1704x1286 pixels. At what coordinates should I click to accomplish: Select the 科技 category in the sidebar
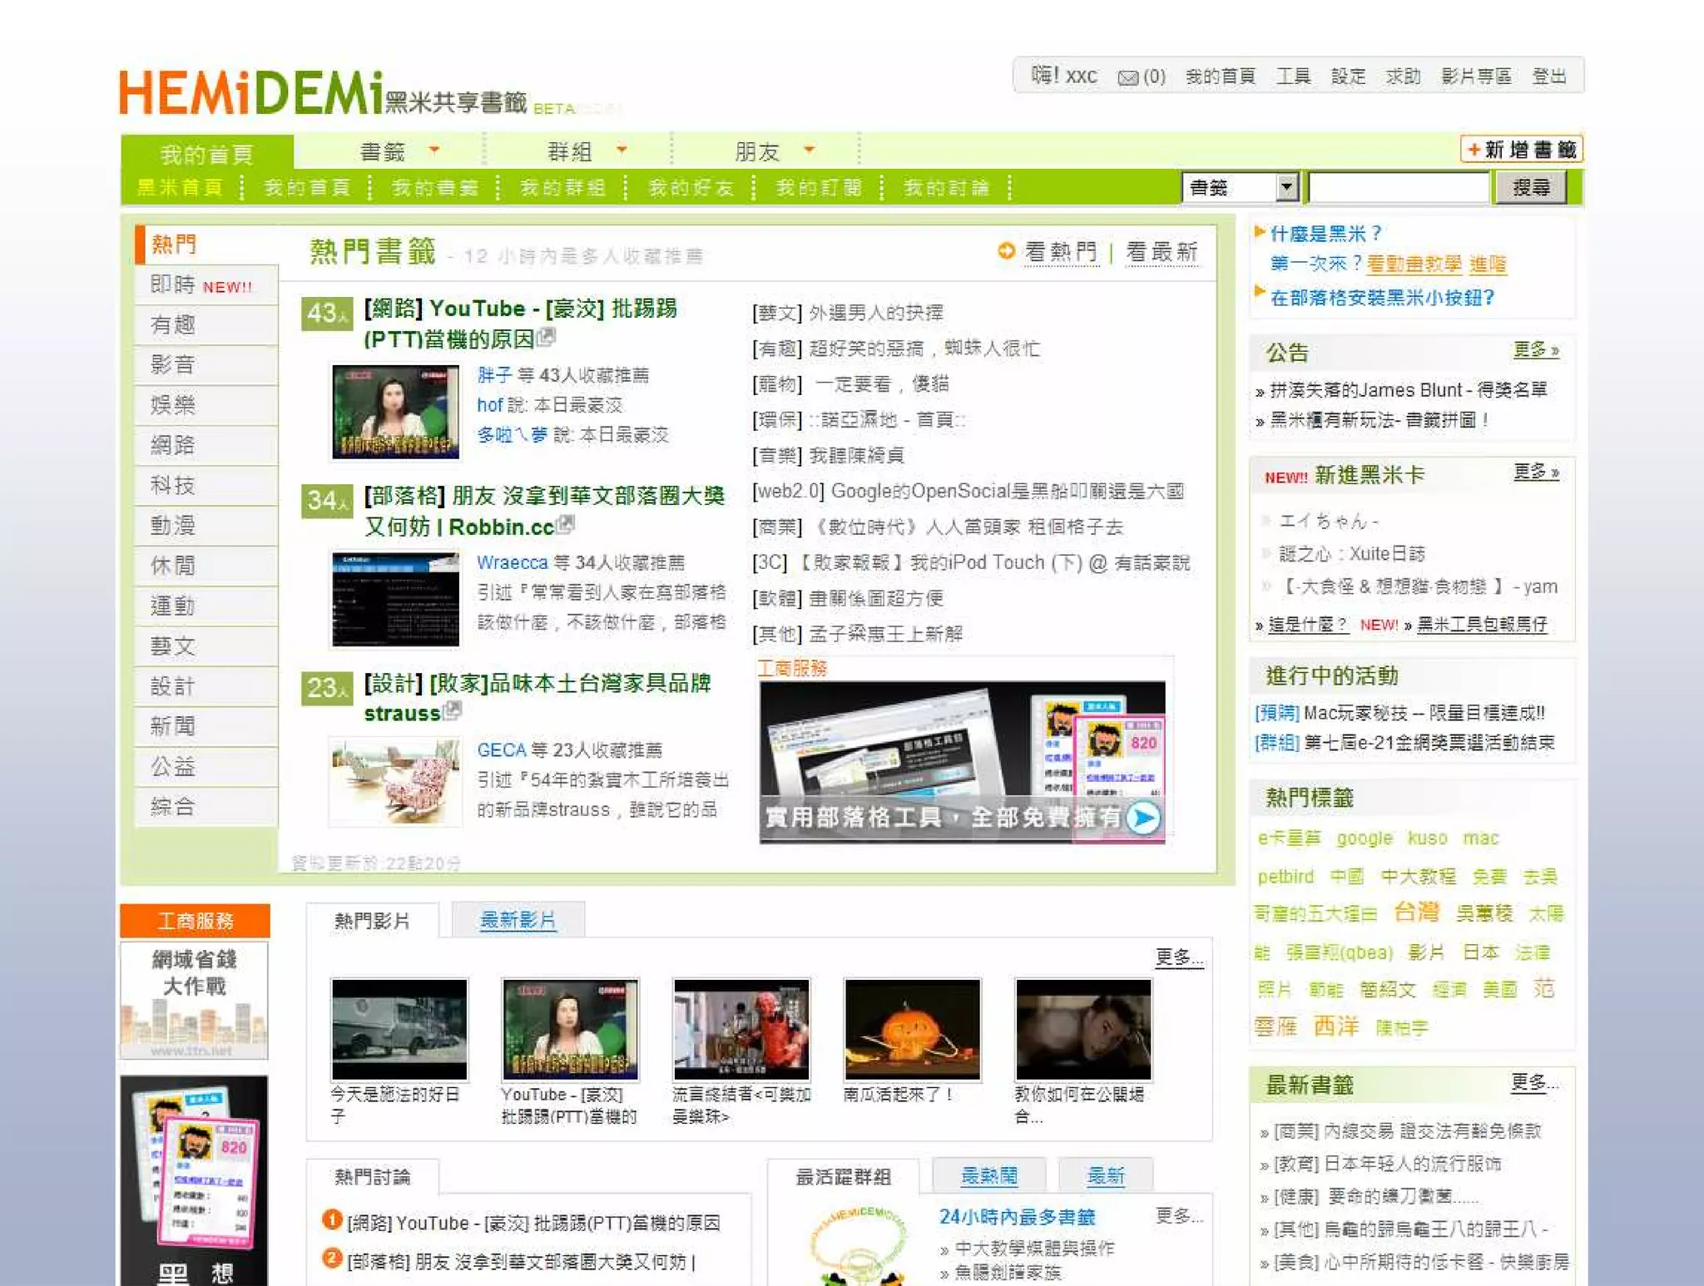coord(206,486)
